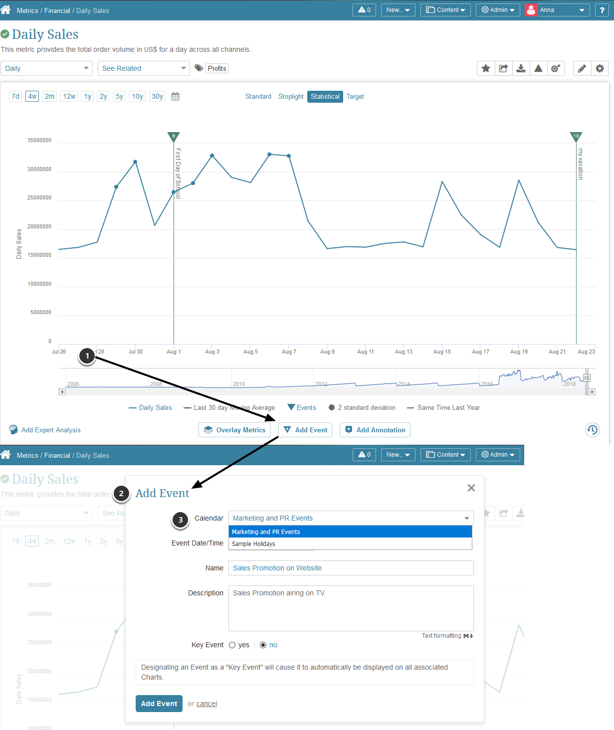Image resolution: width=614 pixels, height=730 pixels.
Task: Click the alert triangle icon in toolbar
Action: pos(538,68)
